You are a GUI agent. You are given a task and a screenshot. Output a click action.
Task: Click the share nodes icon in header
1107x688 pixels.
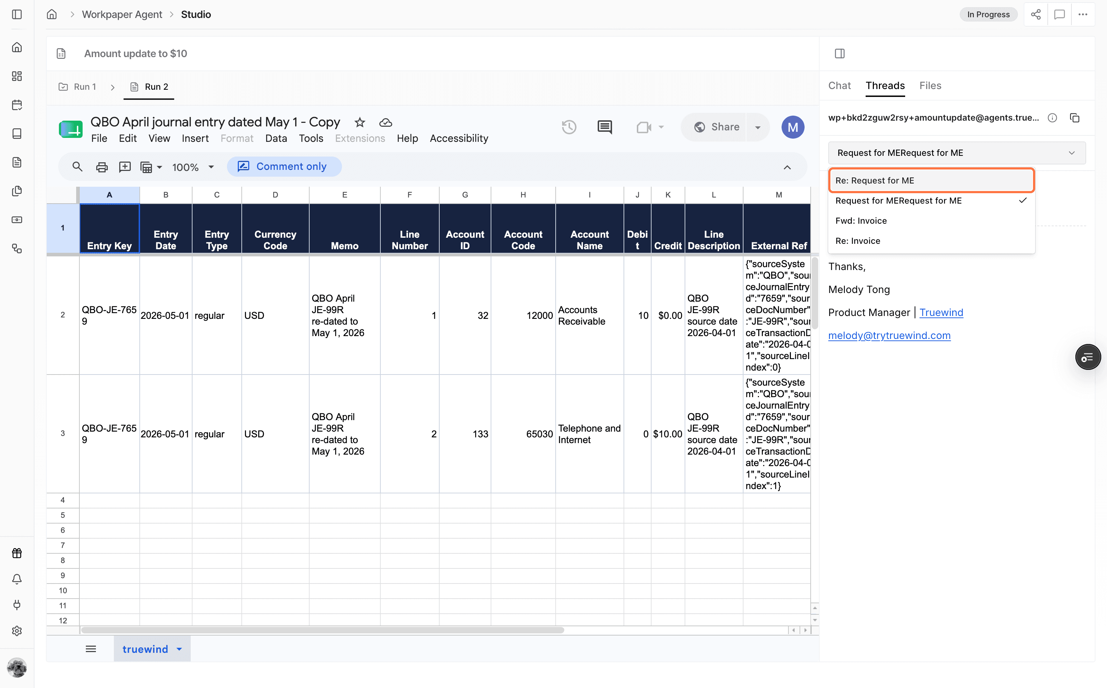(x=1036, y=14)
